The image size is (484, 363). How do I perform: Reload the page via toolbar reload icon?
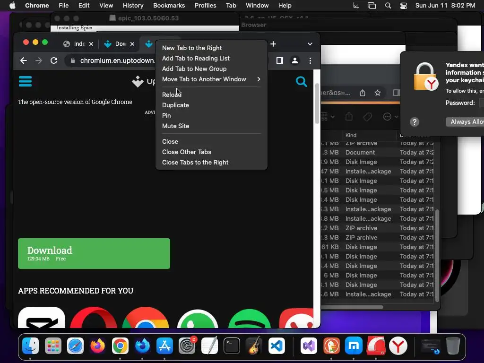pos(54,60)
